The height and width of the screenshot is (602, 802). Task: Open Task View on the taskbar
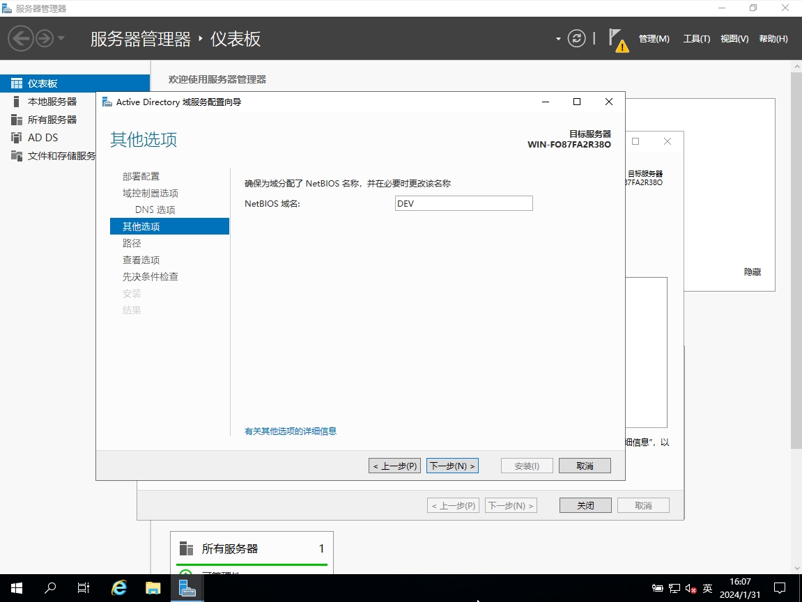point(84,588)
